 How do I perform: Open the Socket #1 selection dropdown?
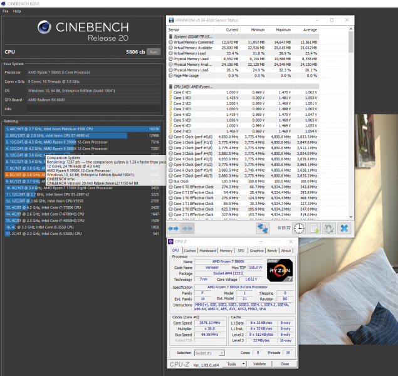point(211,353)
